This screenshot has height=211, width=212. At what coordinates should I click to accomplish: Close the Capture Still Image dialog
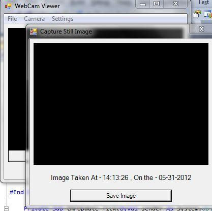201,29
